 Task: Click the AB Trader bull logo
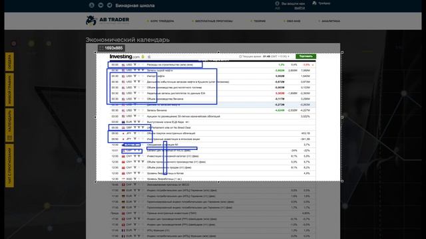click(91, 21)
